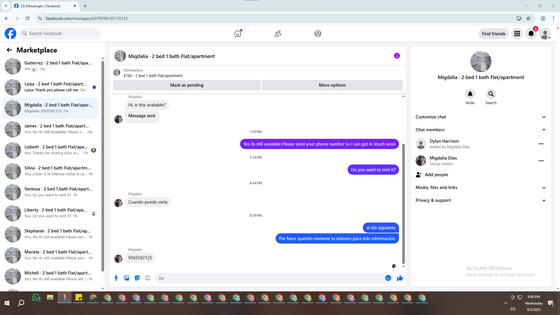Open the notifications bell
The height and width of the screenshot is (315, 560).
(x=531, y=34)
